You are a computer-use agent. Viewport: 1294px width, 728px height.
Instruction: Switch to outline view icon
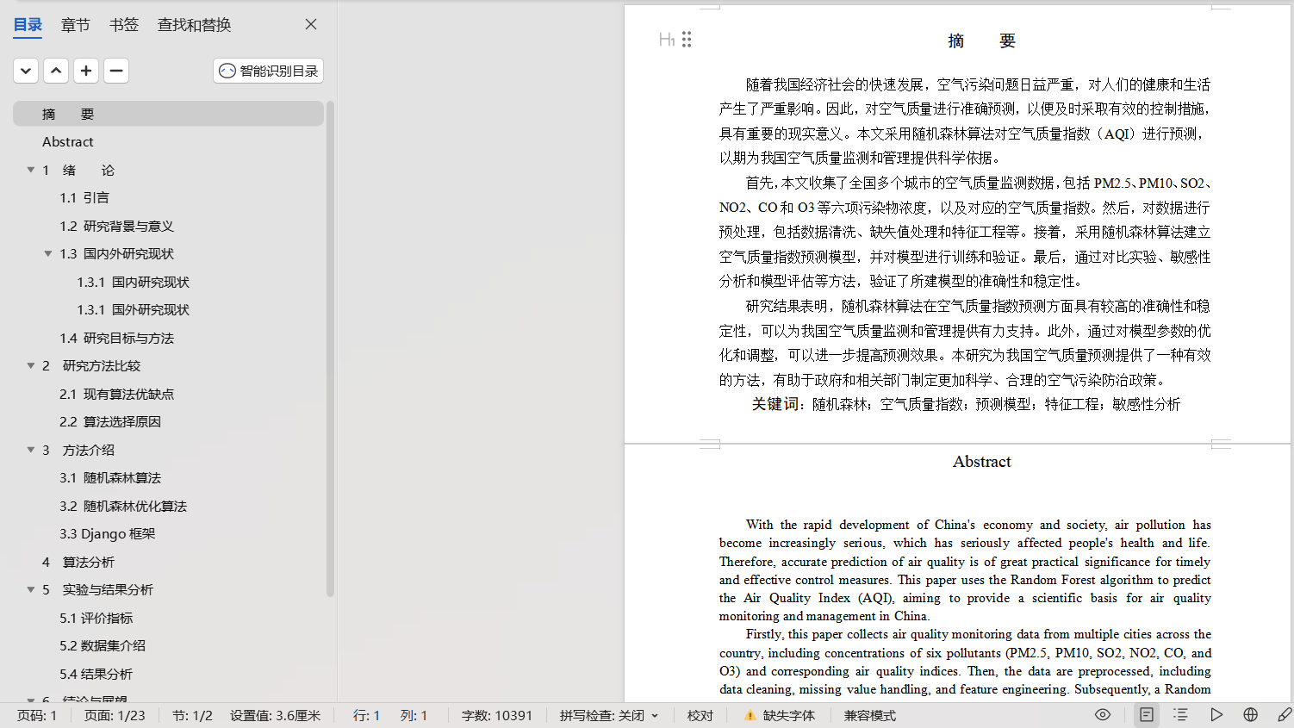[1180, 715]
